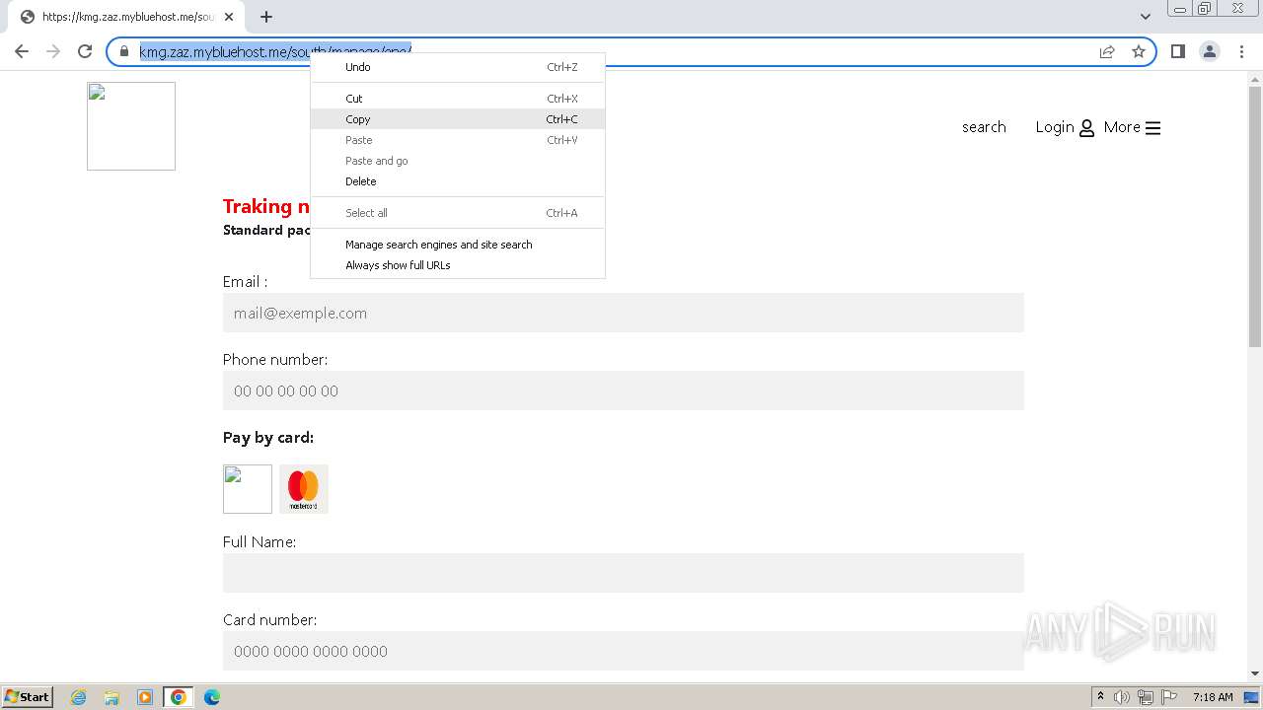Viewport: 1263px width, 710px height.
Task: Click the page vertical scrollbar thumb
Action: pyautogui.click(x=1255, y=217)
